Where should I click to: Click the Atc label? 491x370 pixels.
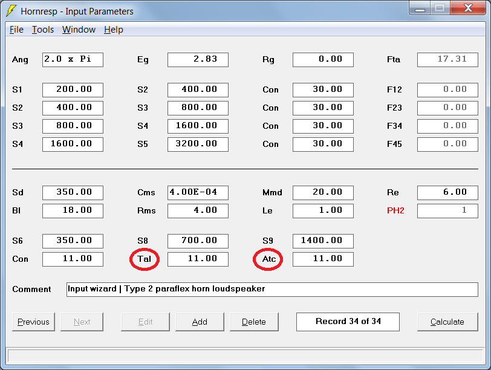point(268,259)
